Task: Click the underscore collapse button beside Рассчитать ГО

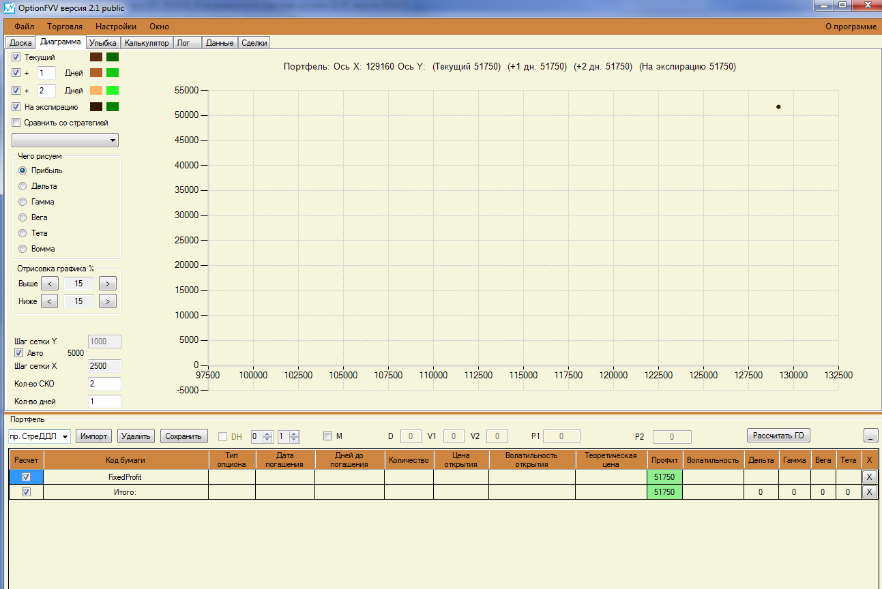Action: coord(870,436)
